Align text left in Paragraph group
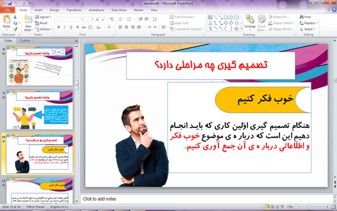 coord(120,27)
